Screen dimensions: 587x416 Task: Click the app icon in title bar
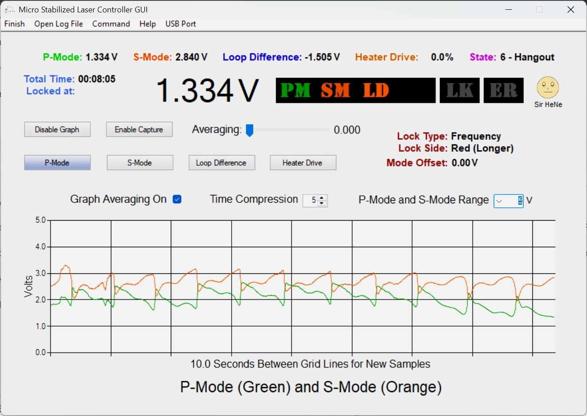(x=9, y=9)
